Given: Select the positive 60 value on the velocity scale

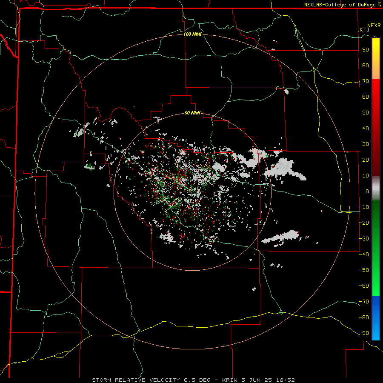Looking at the screenshot, I should [x=366, y=97].
